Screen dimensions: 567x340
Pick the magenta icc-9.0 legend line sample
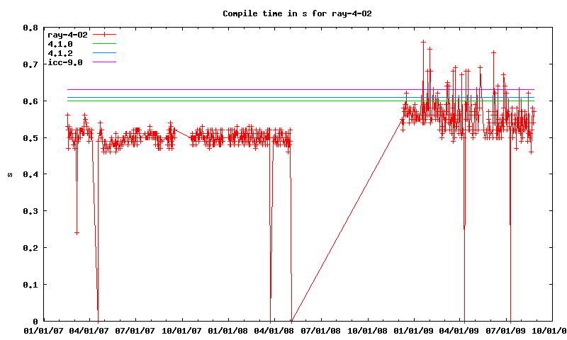click(104, 62)
